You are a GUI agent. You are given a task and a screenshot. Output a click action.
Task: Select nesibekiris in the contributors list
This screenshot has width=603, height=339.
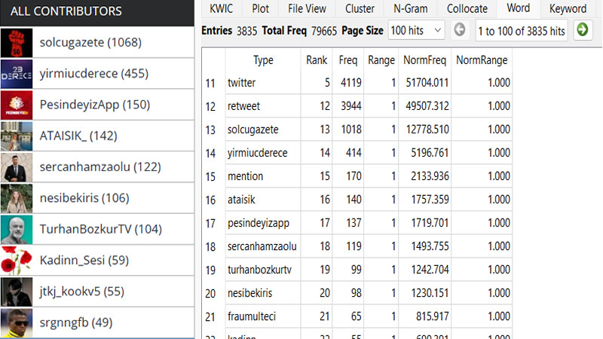(84, 198)
